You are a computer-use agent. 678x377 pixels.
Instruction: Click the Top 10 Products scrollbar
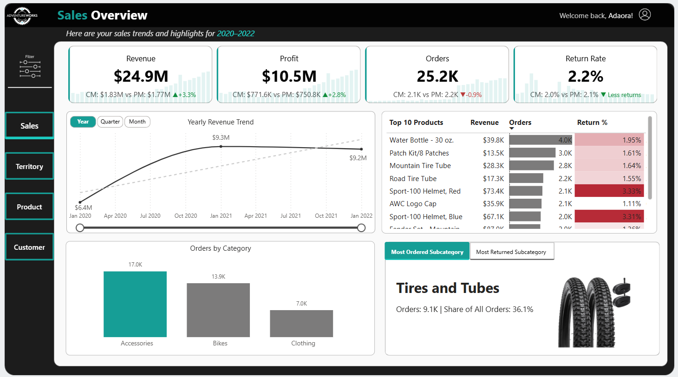click(x=650, y=158)
